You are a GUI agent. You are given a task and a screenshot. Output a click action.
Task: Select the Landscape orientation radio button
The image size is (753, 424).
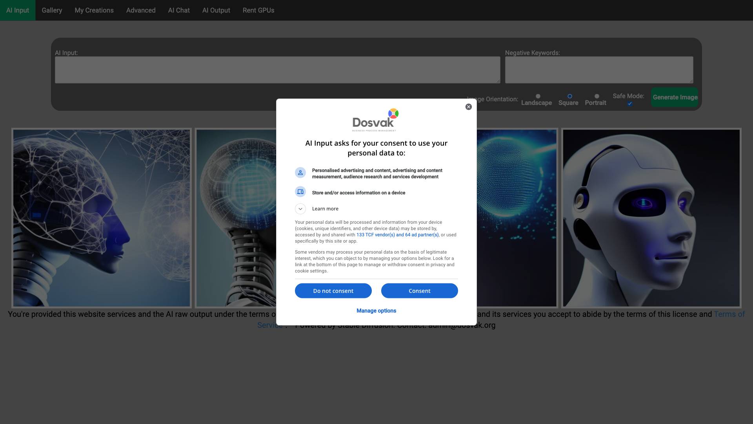(538, 96)
